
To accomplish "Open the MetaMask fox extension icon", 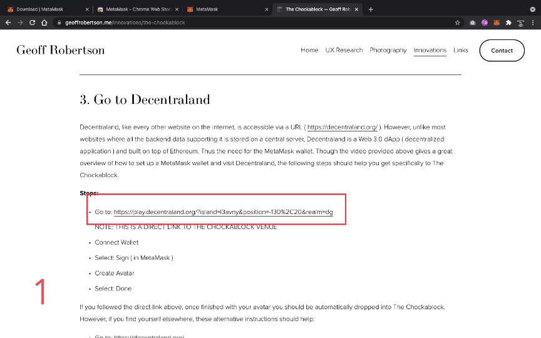I will [x=497, y=23].
